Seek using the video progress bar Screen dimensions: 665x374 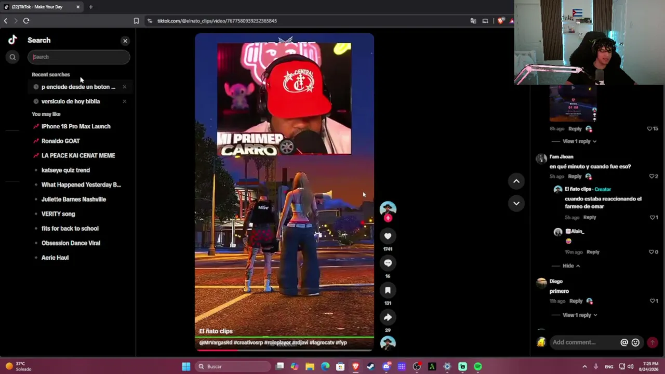[284, 350]
